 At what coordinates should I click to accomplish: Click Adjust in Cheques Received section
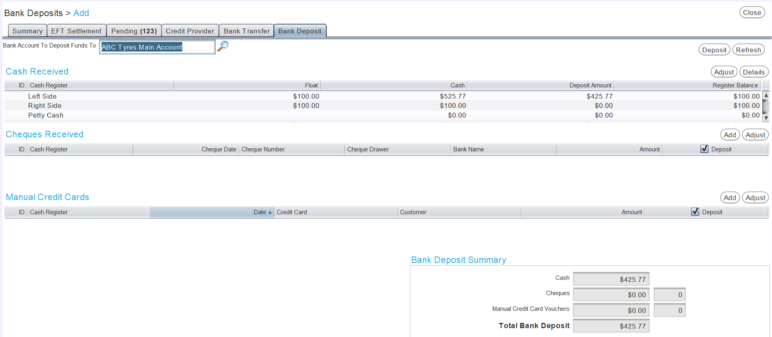(755, 135)
